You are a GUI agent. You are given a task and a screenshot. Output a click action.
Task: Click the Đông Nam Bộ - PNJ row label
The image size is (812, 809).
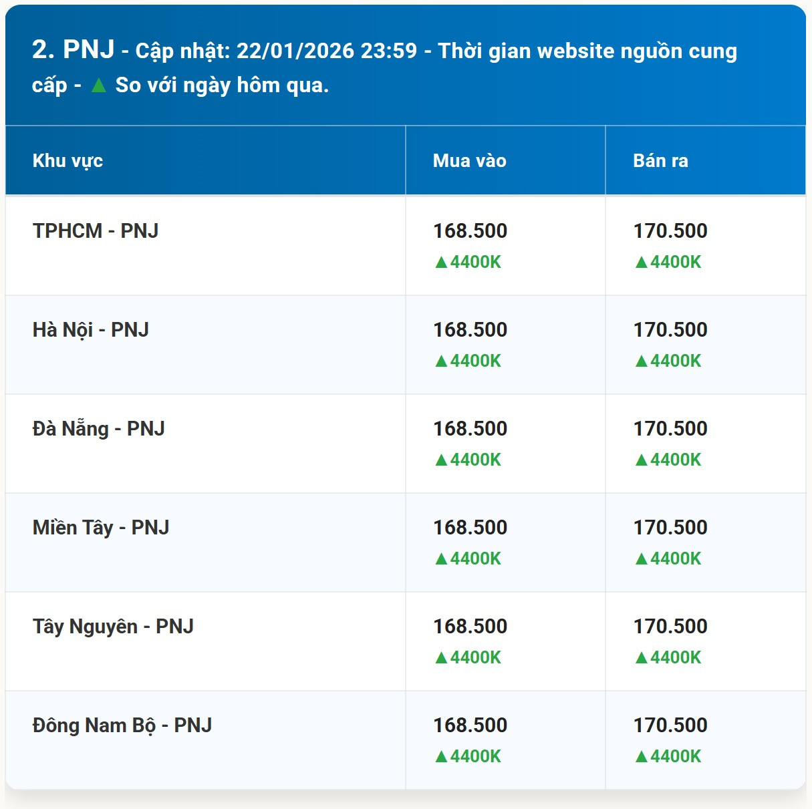(122, 725)
